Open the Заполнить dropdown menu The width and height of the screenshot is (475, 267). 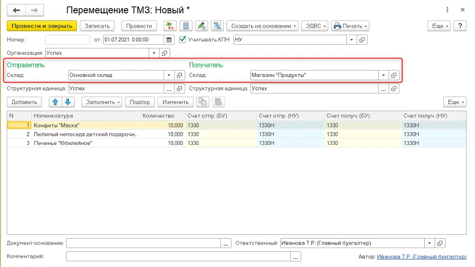pos(102,102)
